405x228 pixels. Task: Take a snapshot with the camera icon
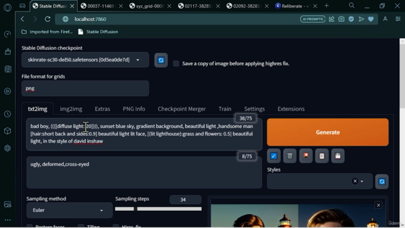341,19
